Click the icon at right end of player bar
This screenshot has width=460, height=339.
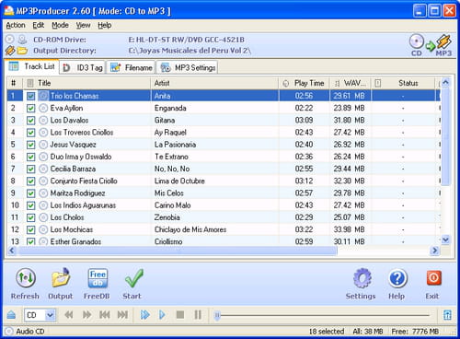tap(447, 315)
